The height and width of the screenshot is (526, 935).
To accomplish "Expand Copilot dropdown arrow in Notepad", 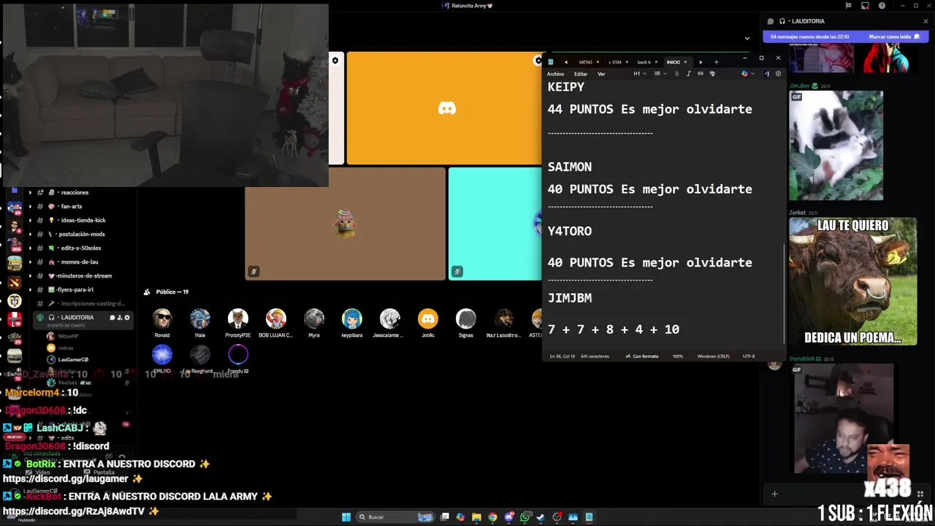I will (x=754, y=74).
